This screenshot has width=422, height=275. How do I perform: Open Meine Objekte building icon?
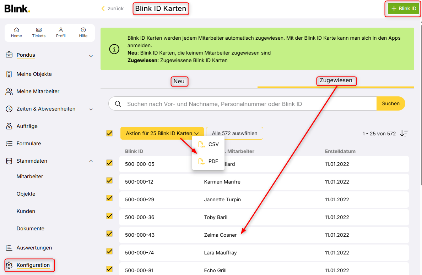click(x=9, y=74)
